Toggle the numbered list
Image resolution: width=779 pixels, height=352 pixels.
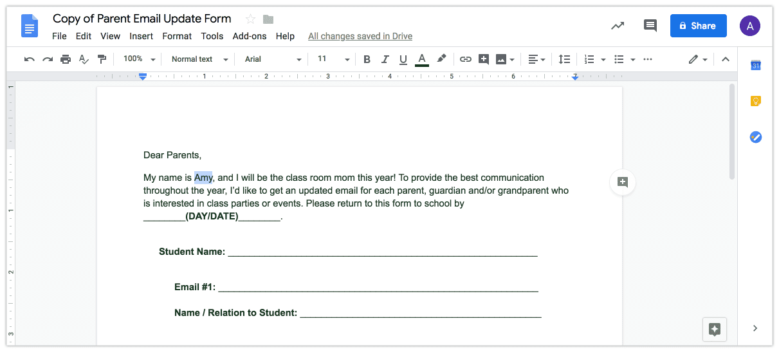pos(589,59)
